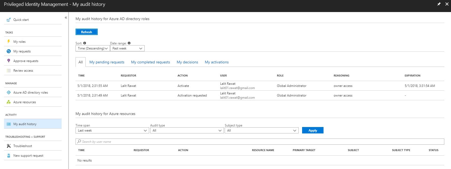Open the Date range Past week dropdown

[127, 48]
